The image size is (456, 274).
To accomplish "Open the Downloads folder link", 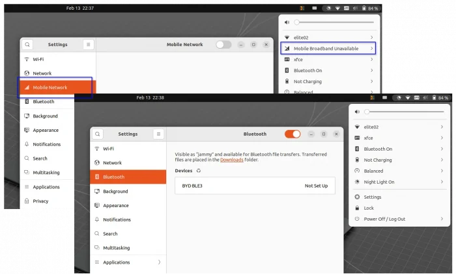I will point(232,160).
